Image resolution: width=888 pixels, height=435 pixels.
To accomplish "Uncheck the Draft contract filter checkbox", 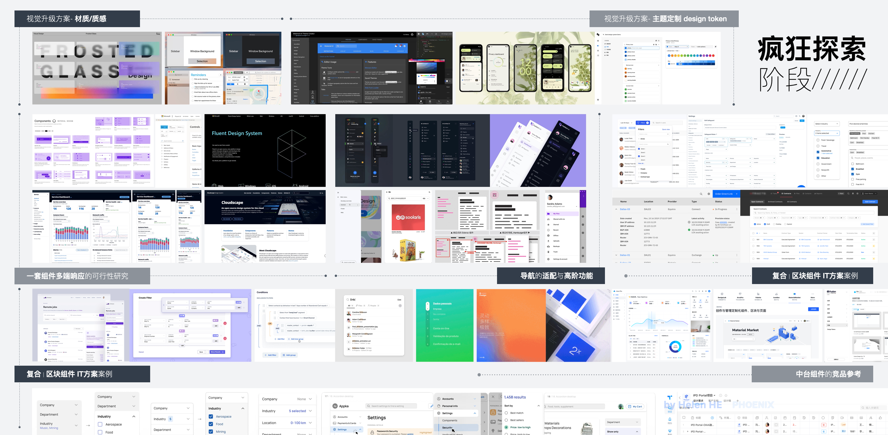I will (765, 224).
